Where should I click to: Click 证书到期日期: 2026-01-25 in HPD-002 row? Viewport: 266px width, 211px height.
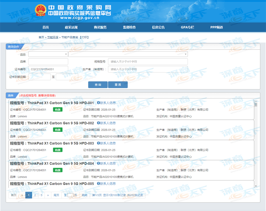tap(99, 130)
